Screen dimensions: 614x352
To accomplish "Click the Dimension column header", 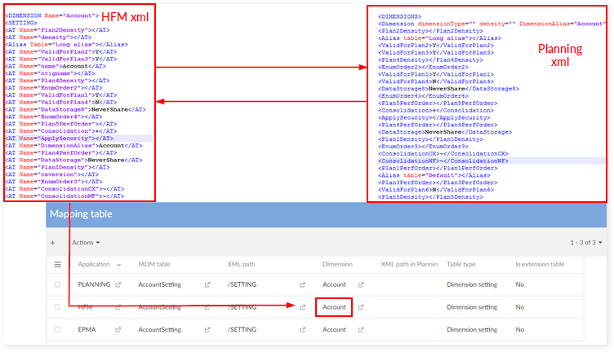I will point(337,265).
